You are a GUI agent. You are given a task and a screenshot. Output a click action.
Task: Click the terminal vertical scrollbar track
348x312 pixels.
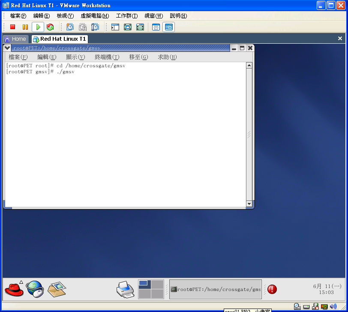pos(249,135)
